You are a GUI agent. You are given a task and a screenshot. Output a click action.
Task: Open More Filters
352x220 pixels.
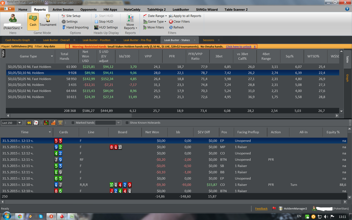point(154,27)
